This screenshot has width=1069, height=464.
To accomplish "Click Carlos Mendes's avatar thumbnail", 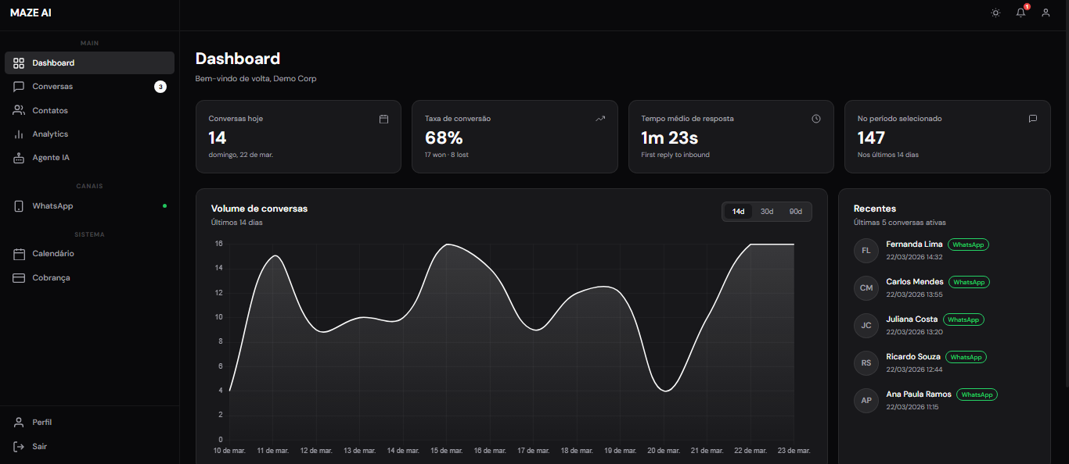I will 866,287.
